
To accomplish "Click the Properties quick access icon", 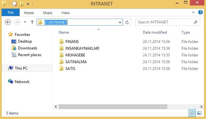I will [x=15, y=4].
